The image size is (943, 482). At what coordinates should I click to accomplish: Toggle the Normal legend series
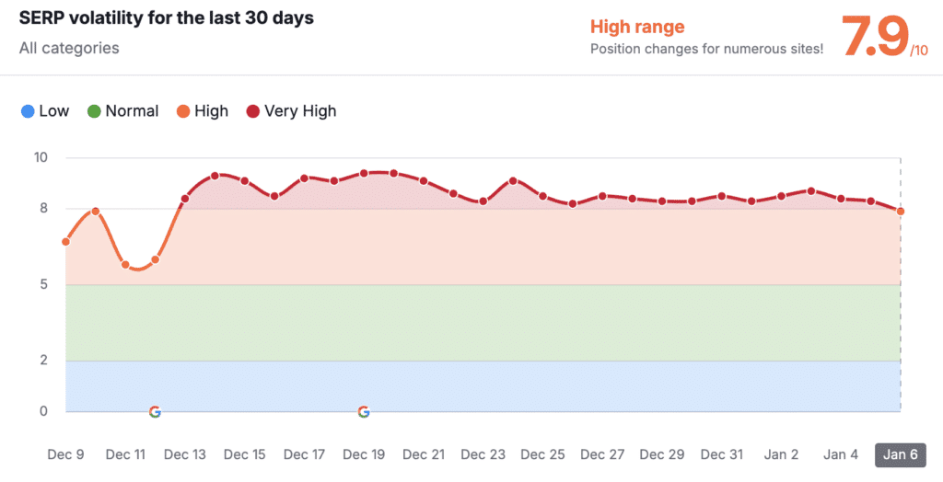pyautogui.click(x=123, y=111)
